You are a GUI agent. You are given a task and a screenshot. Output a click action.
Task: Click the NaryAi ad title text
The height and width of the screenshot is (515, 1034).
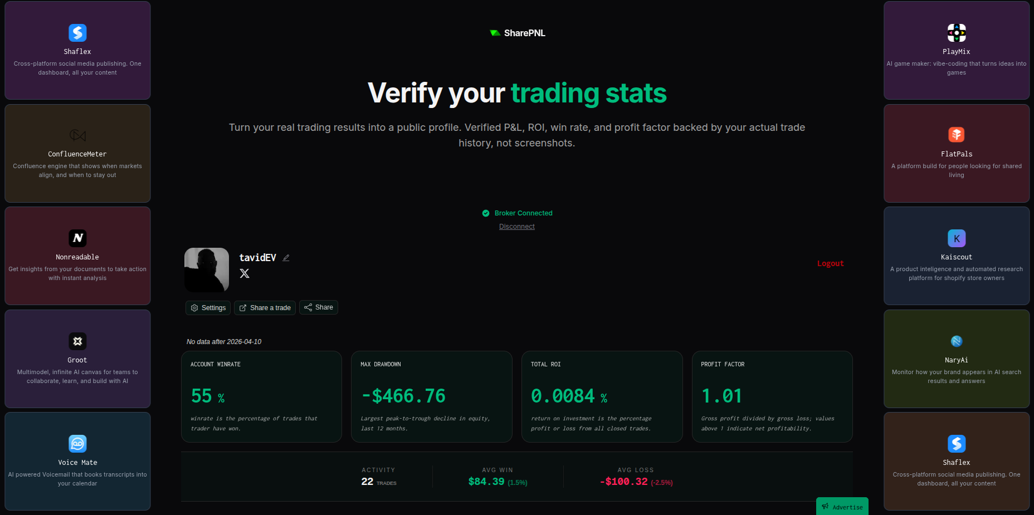[x=957, y=360]
